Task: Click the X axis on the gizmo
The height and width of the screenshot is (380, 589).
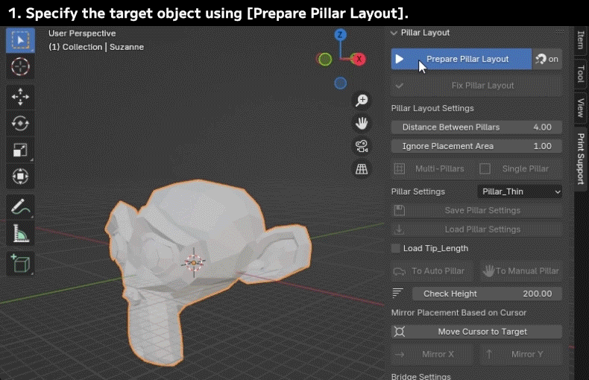Action: coord(359,59)
